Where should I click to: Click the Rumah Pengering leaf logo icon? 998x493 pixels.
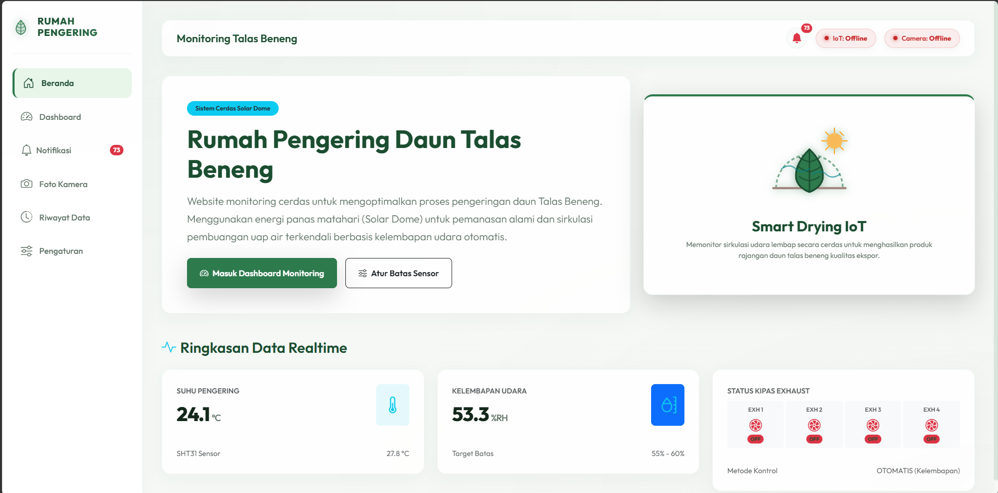tap(21, 27)
